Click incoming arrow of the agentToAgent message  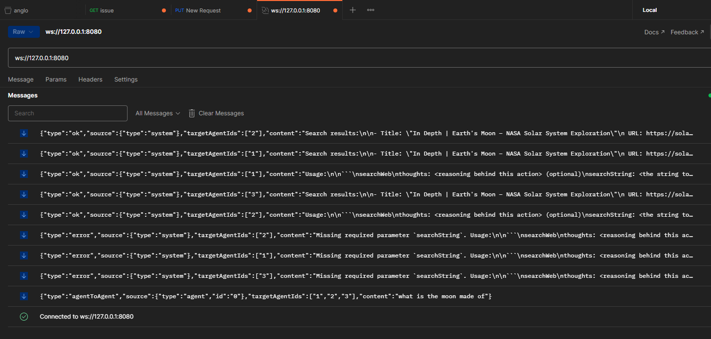click(23, 296)
